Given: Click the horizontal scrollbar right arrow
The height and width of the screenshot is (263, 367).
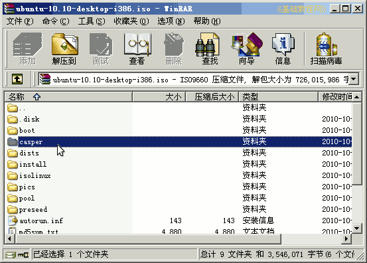Looking at the screenshot, I should [346, 239].
